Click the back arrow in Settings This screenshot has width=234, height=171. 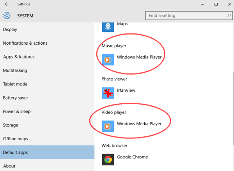click(x=7, y=4)
